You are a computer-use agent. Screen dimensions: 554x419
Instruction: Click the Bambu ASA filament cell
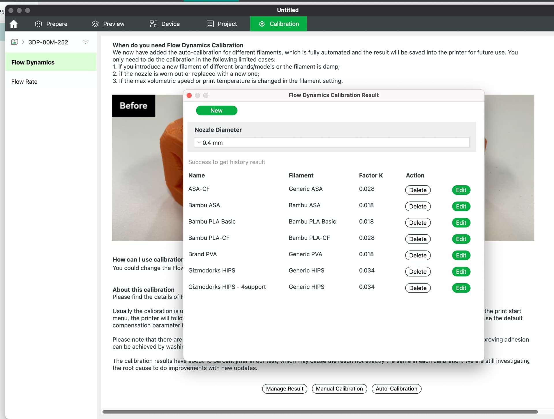304,205
